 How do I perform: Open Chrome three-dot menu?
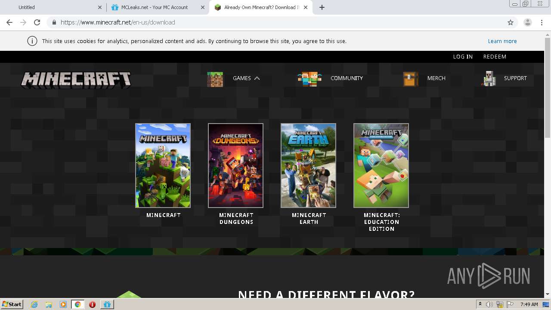542,22
